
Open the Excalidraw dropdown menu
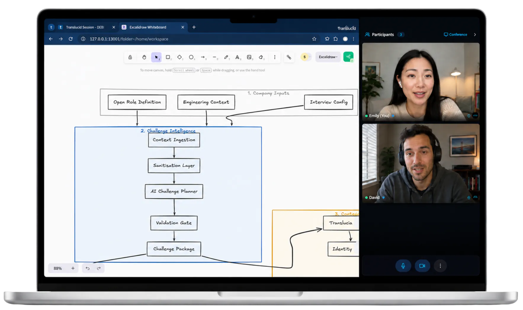point(328,57)
